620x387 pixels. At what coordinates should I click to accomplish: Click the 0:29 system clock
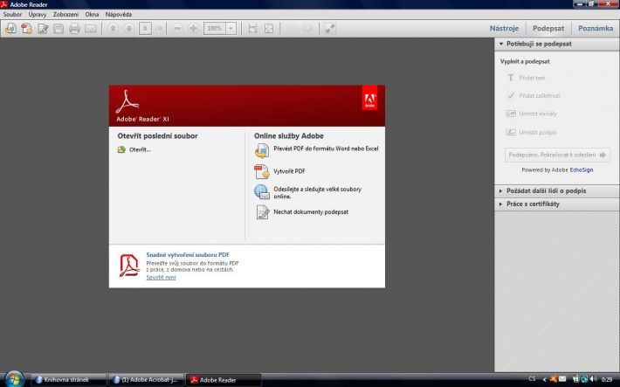pyautogui.click(x=607, y=379)
